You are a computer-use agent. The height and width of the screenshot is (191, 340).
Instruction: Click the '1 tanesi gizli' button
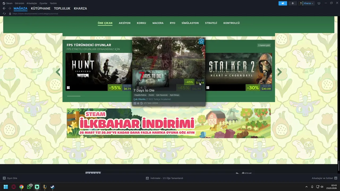[264, 45]
